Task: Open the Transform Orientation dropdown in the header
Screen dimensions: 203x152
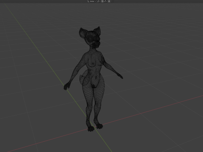Action: (x=92, y=1)
